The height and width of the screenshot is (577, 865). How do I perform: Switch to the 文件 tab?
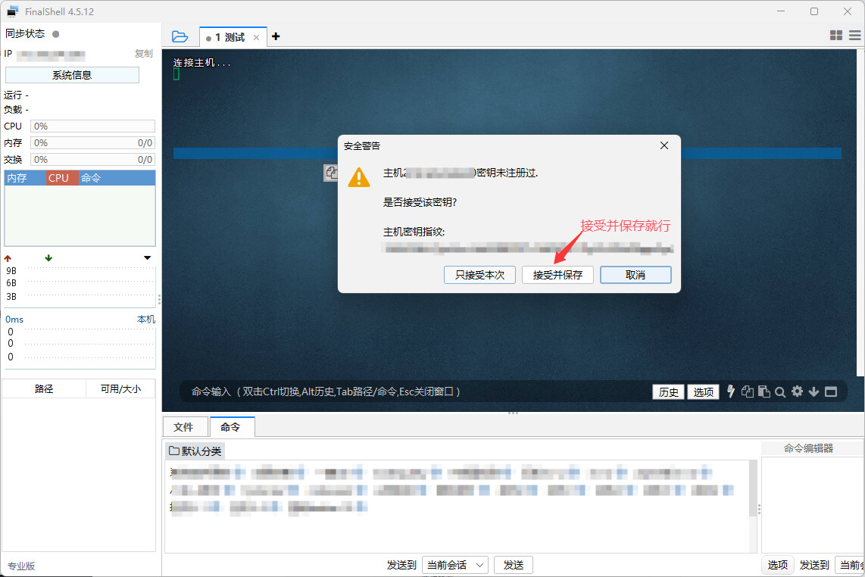[x=183, y=427]
